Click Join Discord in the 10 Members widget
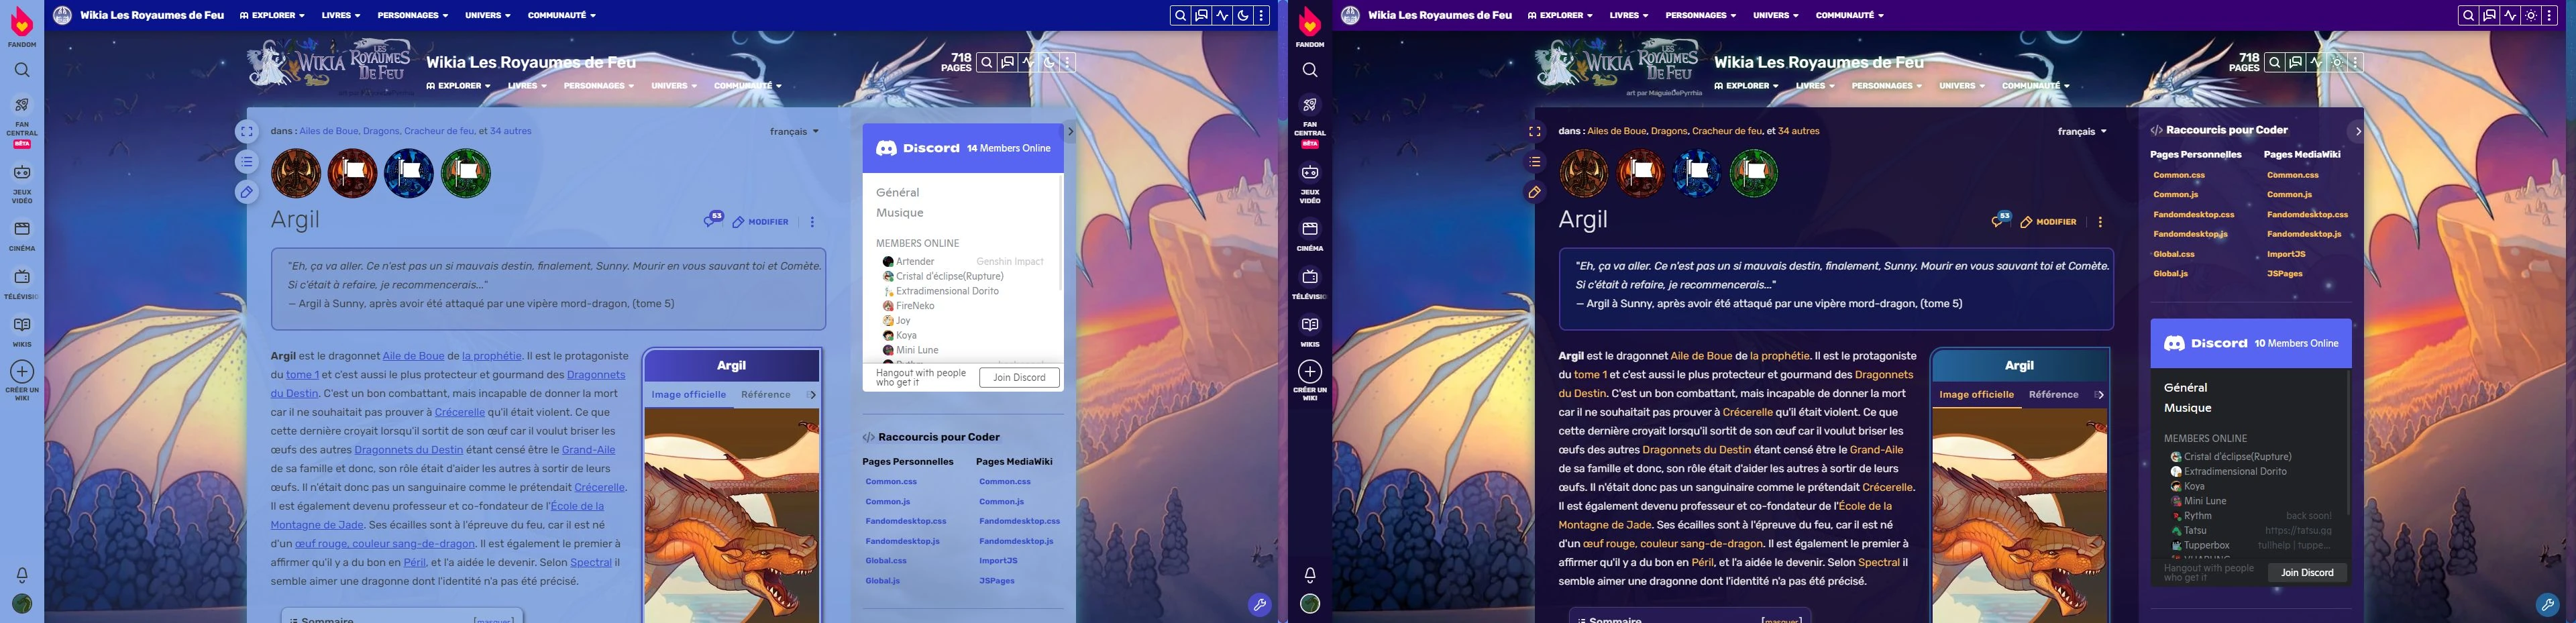 pos(2307,572)
